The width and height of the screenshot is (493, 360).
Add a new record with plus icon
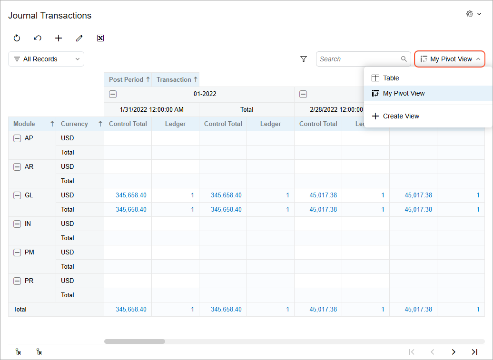pos(59,38)
